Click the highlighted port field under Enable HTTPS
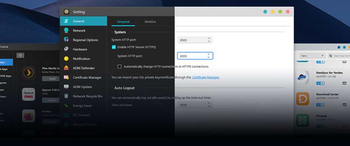 [195, 56]
